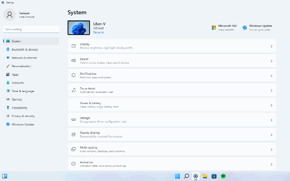Click the Storage drive icon
The height and width of the screenshot is (181, 290).
pos(74,120)
